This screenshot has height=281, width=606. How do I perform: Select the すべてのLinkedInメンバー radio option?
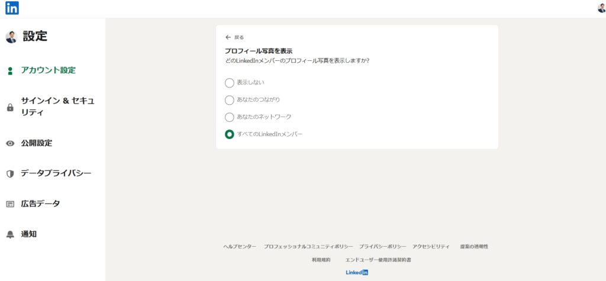pos(230,134)
